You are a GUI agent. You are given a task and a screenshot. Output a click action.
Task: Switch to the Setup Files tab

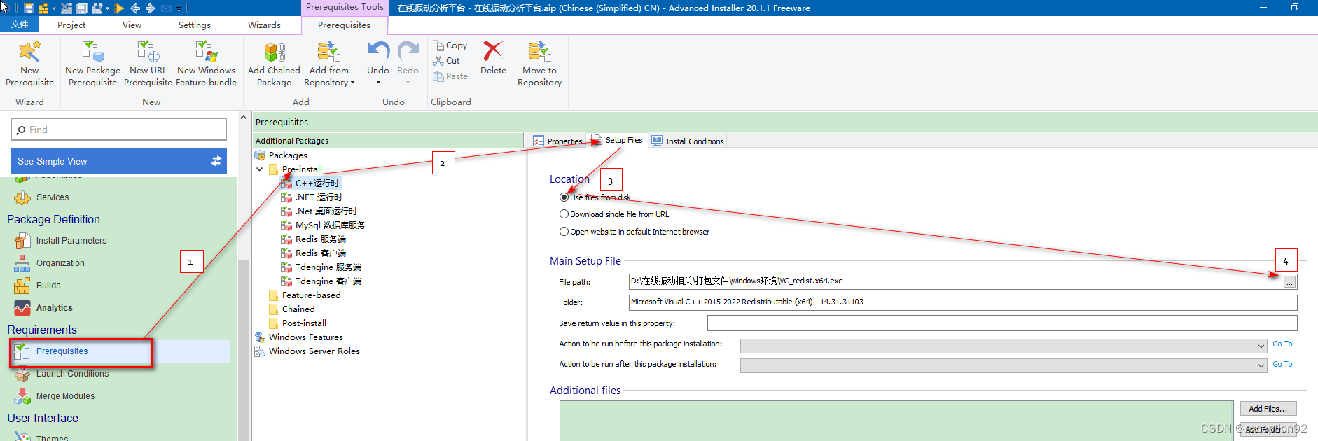617,140
